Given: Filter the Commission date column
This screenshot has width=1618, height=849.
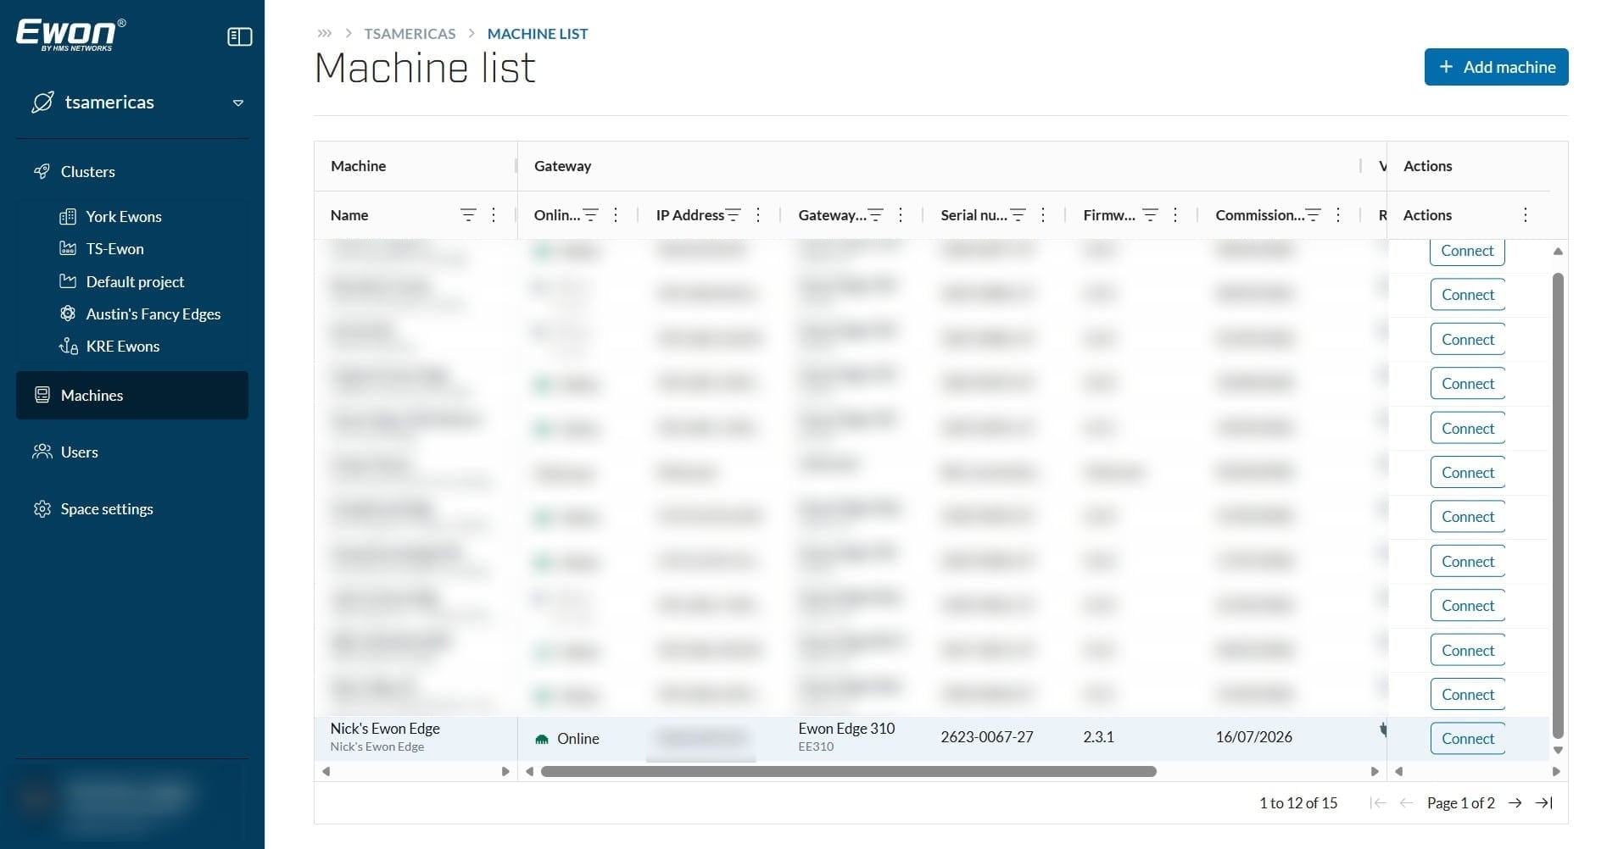Looking at the screenshot, I should tap(1314, 215).
